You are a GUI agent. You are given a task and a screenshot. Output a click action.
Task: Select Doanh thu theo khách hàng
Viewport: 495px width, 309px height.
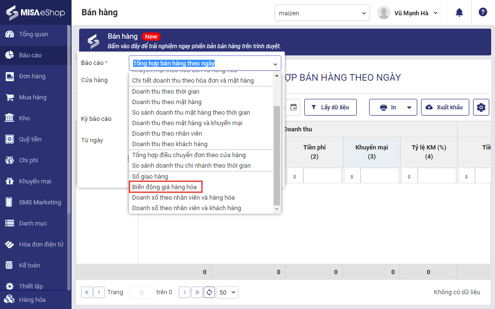tap(170, 144)
